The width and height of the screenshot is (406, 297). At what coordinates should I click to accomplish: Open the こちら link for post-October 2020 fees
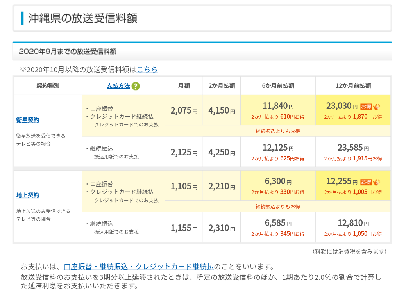point(147,69)
